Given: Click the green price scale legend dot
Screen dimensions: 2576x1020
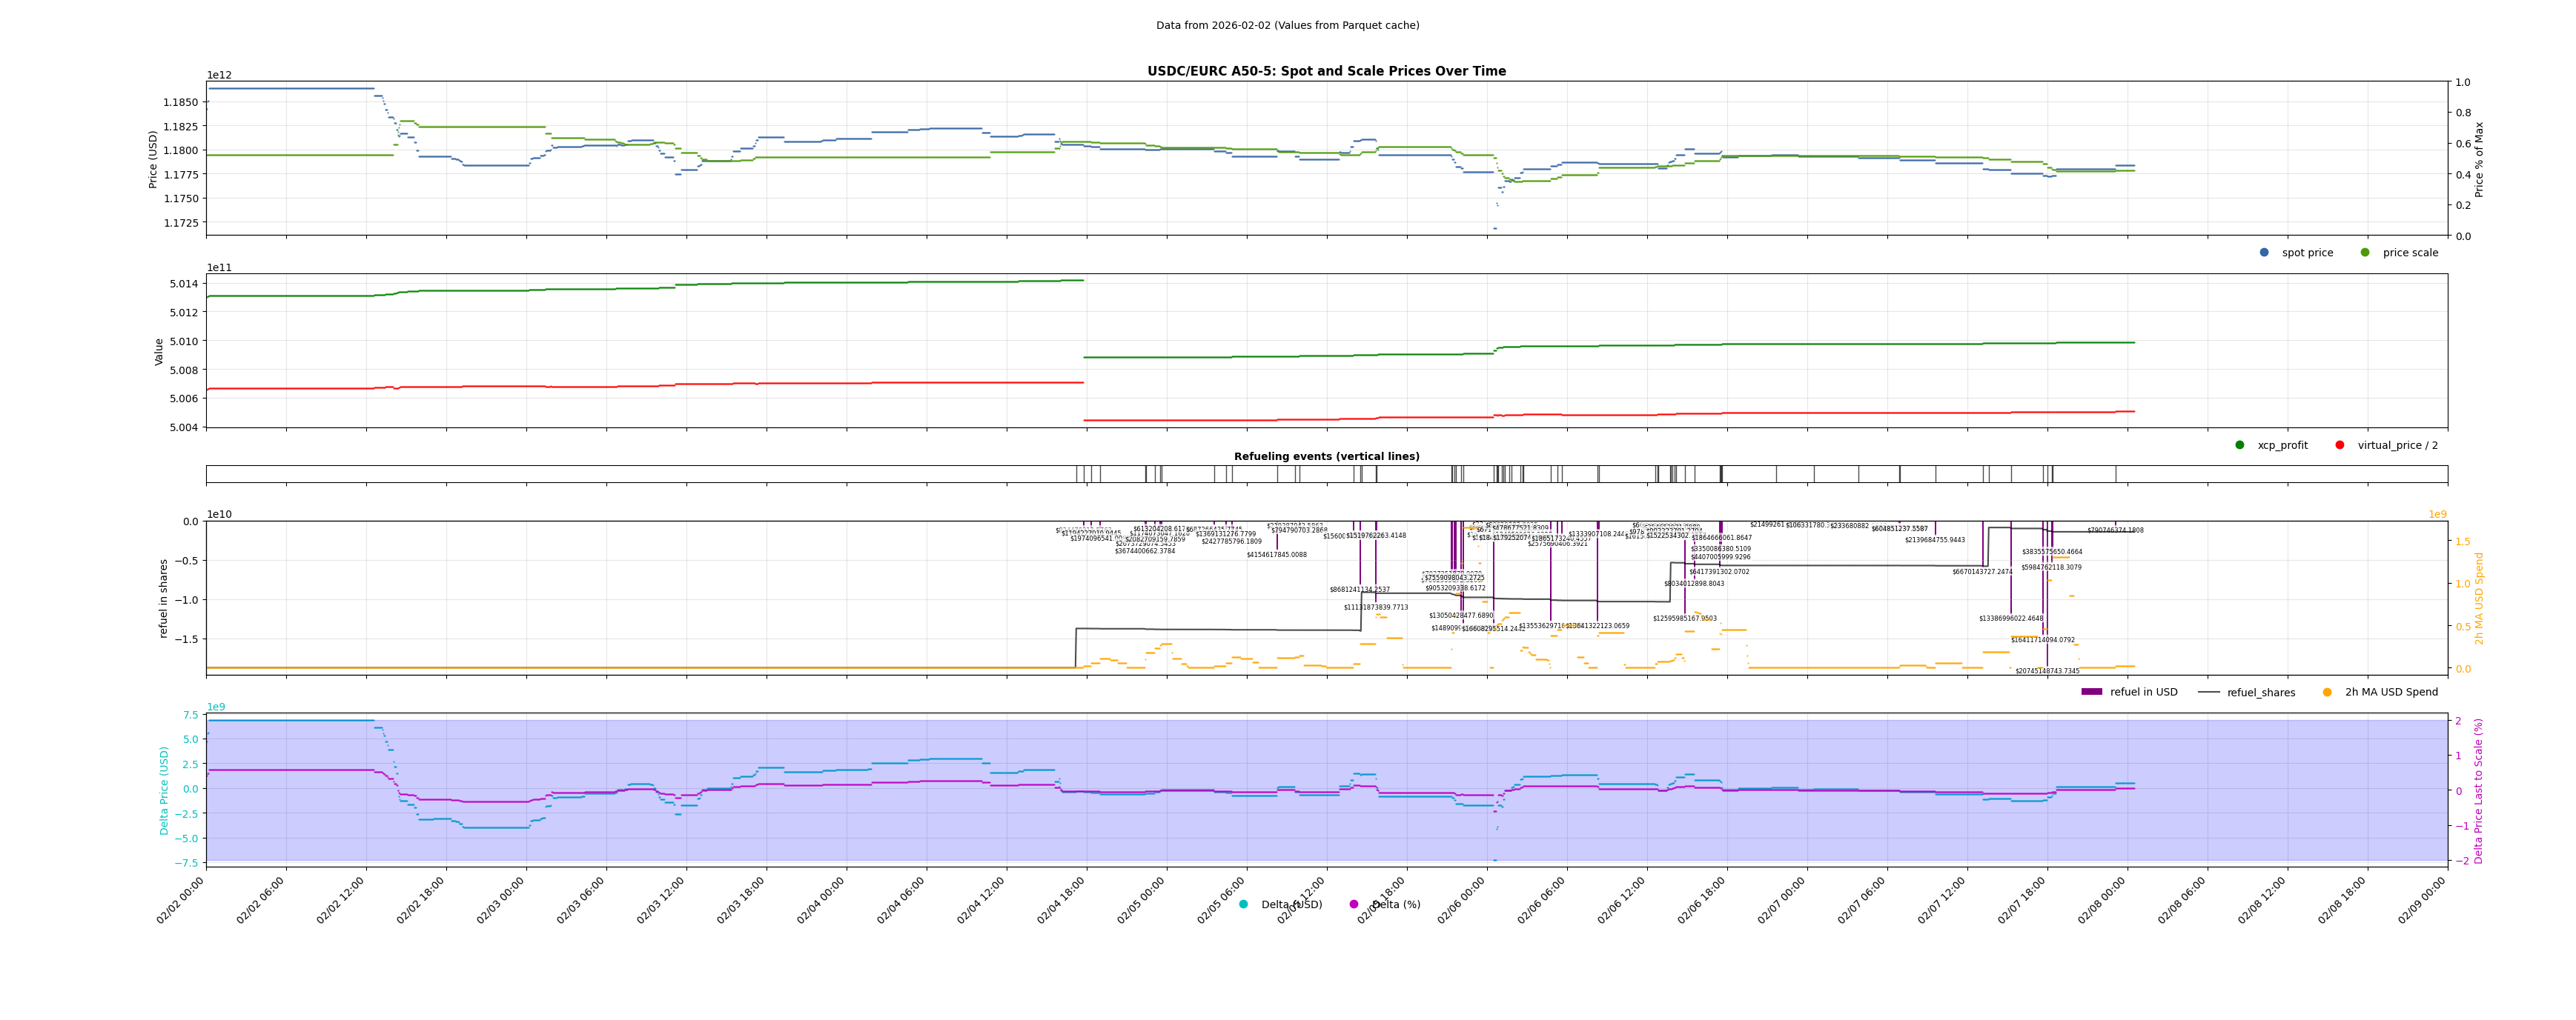Looking at the screenshot, I should [2365, 253].
